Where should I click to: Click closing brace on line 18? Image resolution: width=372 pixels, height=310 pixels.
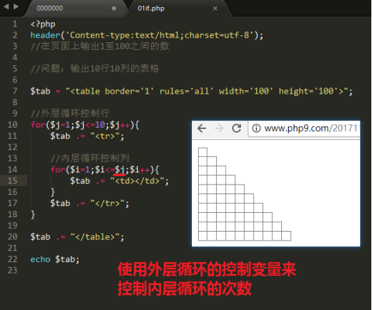[x=33, y=215]
